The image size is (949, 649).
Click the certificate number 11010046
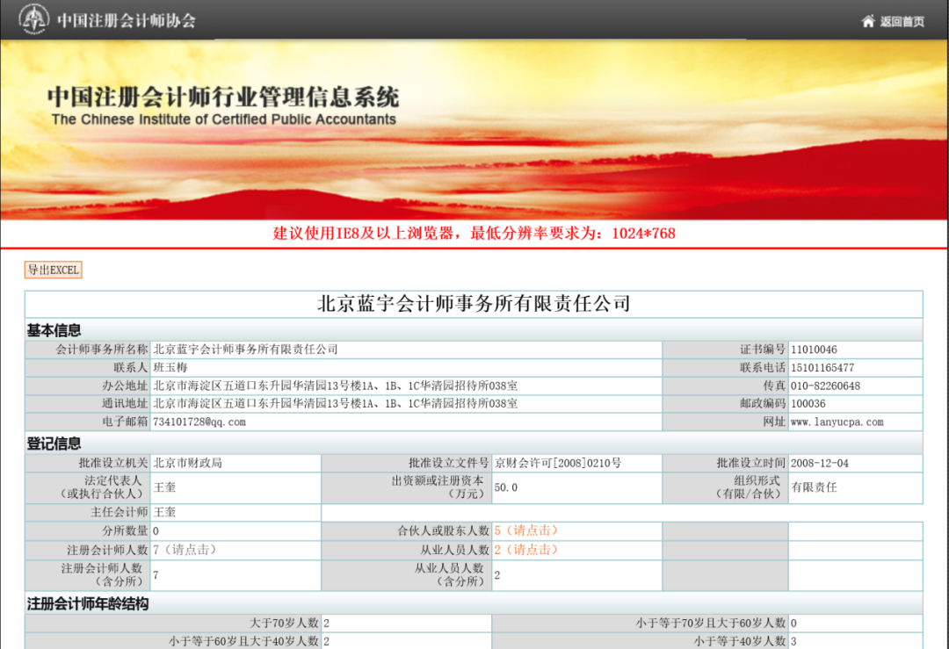coord(814,350)
